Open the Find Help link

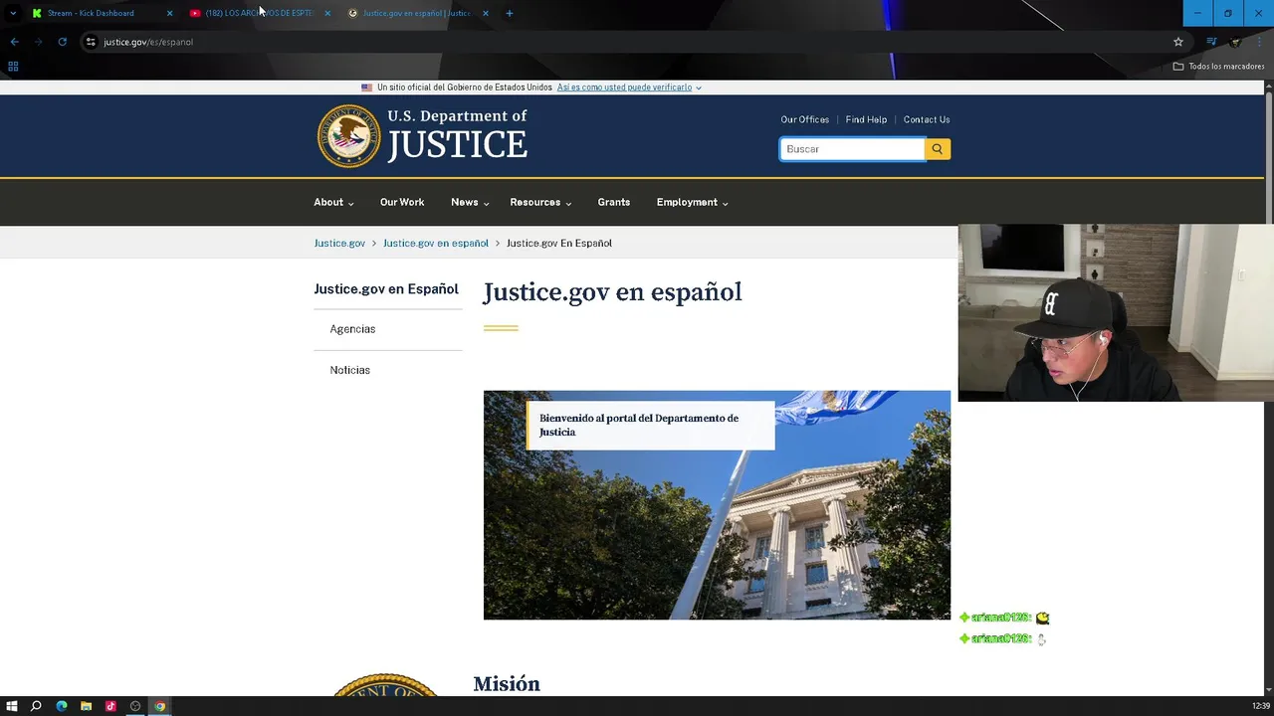pyautogui.click(x=866, y=119)
